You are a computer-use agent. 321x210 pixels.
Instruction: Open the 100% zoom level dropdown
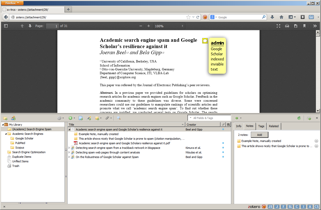tap(169, 26)
